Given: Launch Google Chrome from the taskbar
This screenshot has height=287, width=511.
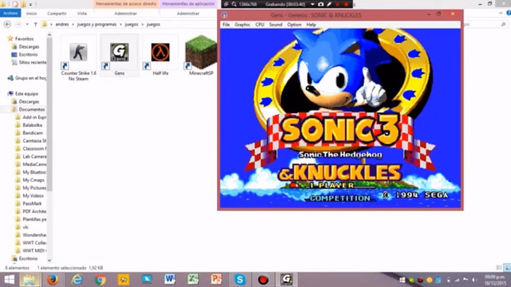Looking at the screenshot, I should pyautogui.click(x=100, y=280).
